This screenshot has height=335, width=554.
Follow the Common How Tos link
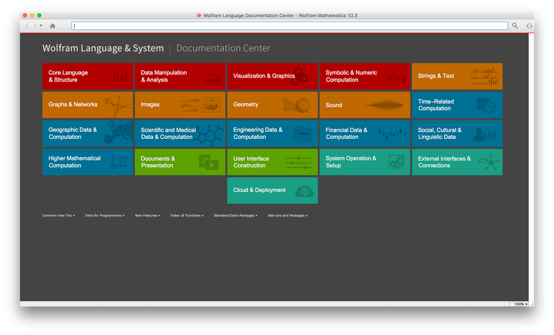[58, 216]
